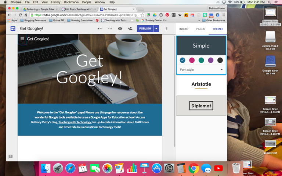This screenshot has height=176, width=282.
Task: Click the Publish button
Action: click(145, 29)
